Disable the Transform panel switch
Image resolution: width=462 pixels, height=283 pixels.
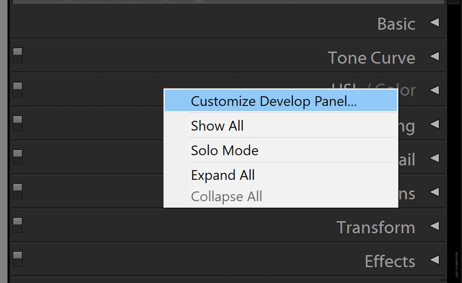point(17,225)
